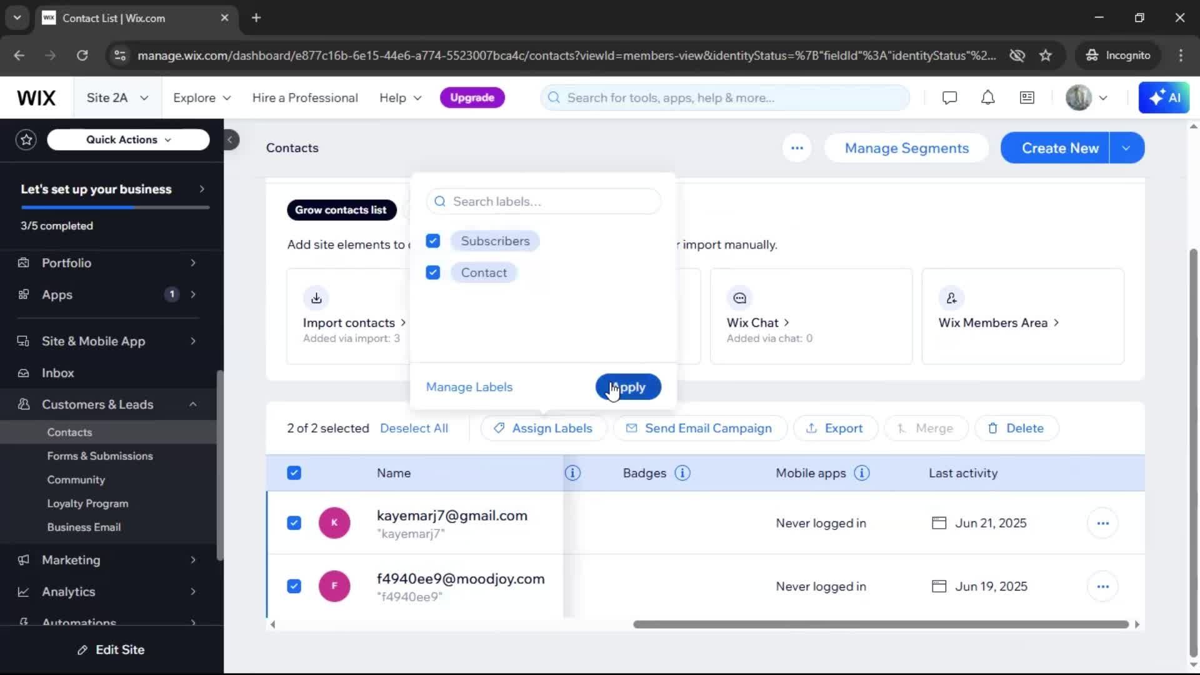Image resolution: width=1200 pixels, height=675 pixels.
Task: Deselect the f4940ee9@moodjoy.com contact checkbox
Action: point(294,586)
